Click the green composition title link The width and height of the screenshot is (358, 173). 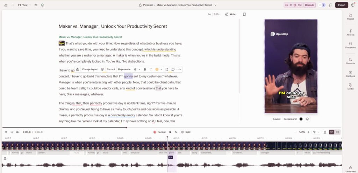pos(90,37)
